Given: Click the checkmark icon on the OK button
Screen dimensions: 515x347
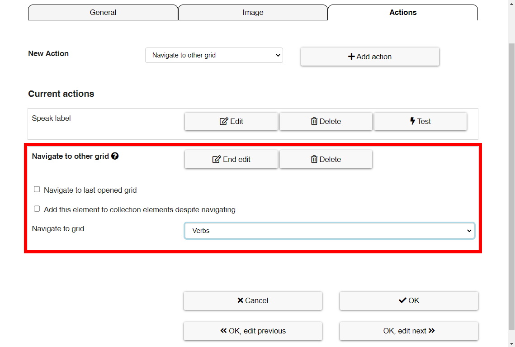Looking at the screenshot, I should click(402, 300).
